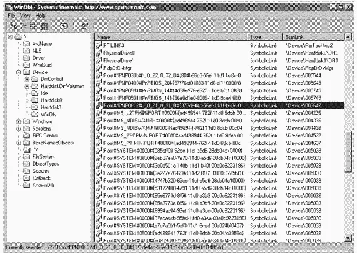Open the File menu
This screenshot has height=253, width=357.
11,16
